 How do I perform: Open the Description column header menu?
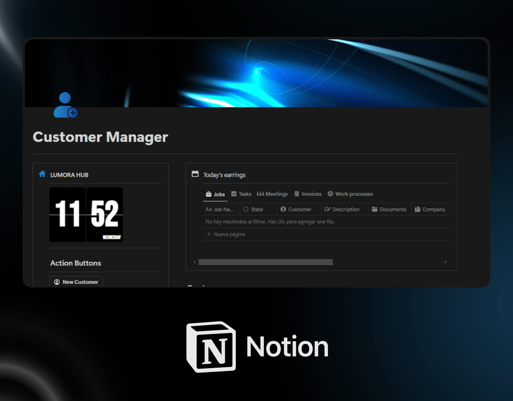(x=345, y=209)
